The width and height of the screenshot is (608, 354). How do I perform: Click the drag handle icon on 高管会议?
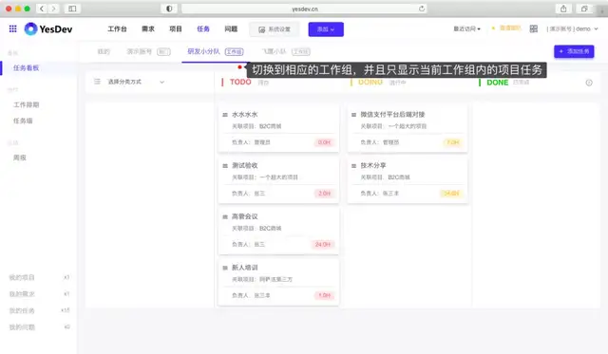[x=225, y=217]
